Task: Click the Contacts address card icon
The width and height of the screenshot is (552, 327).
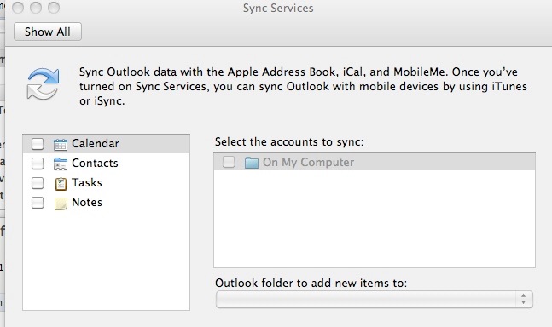Action: (x=61, y=163)
